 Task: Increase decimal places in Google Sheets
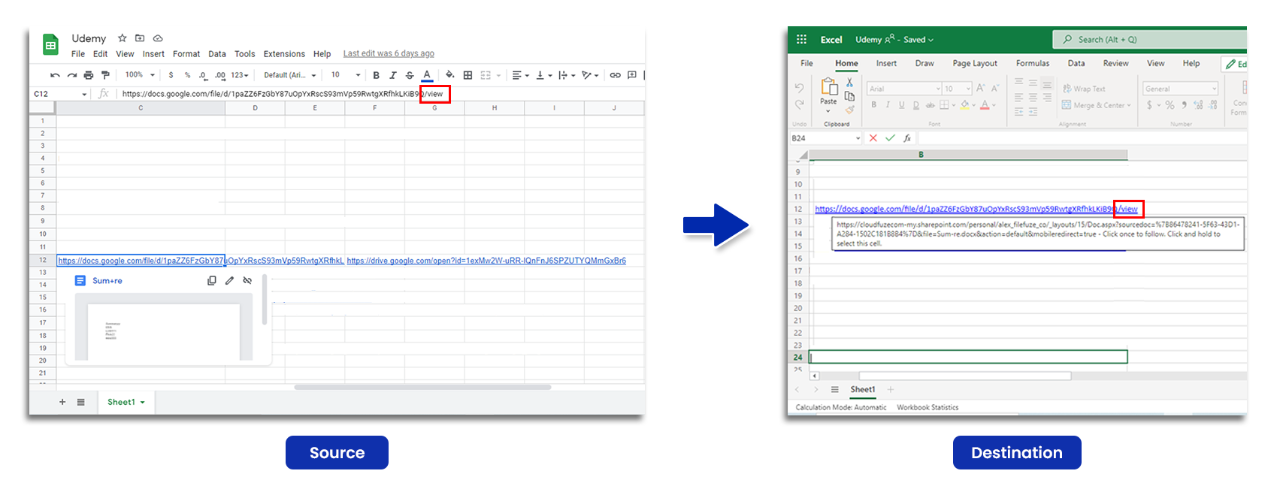(219, 75)
